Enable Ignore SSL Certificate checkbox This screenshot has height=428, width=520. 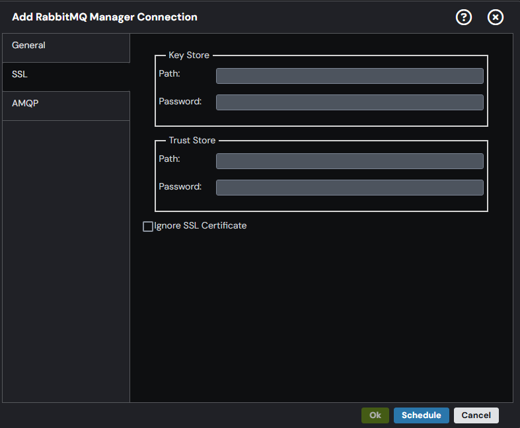148,227
